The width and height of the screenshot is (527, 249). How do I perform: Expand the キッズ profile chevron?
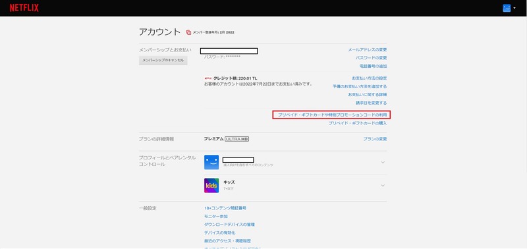point(383,186)
